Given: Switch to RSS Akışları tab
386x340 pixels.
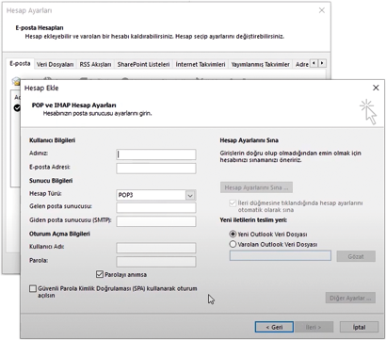Looking at the screenshot, I should point(95,64).
